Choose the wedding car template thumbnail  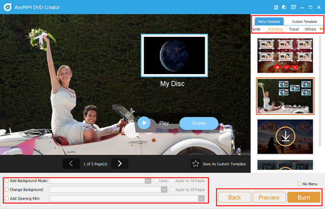tap(285, 96)
